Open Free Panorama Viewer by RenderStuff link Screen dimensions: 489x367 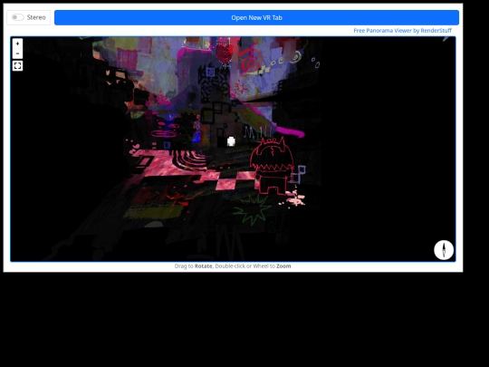coord(402,31)
